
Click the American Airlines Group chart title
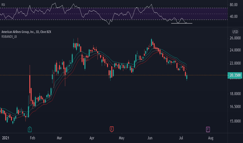(26, 32)
